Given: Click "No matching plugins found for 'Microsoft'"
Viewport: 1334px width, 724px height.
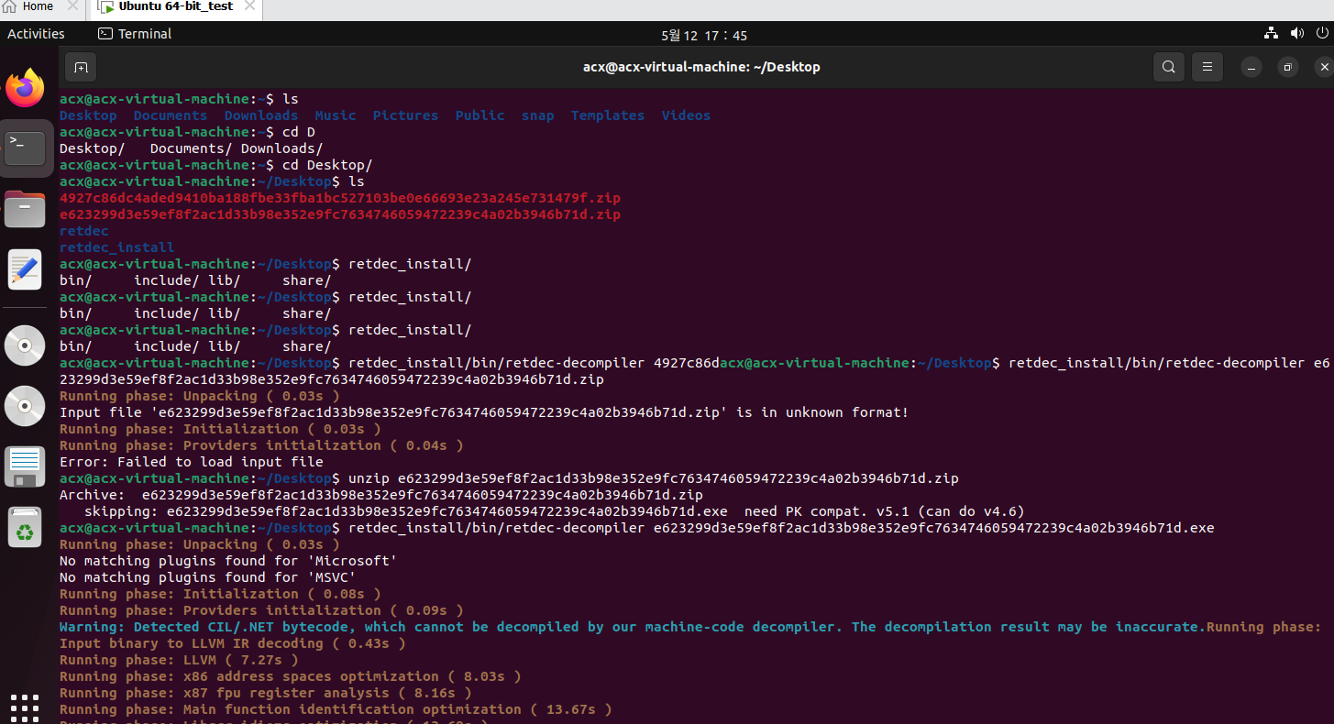Looking at the screenshot, I should (x=228, y=561).
